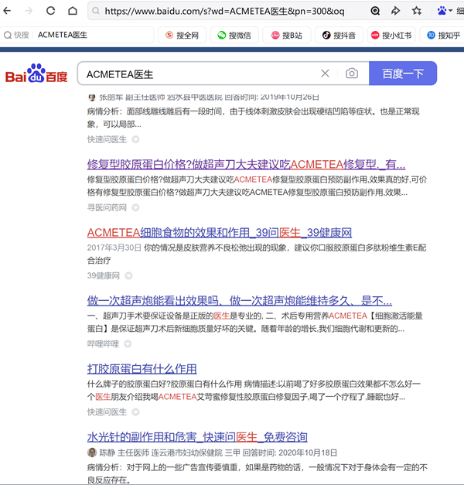464x485 pixels.
Task: Click the share arrow icon
Action: click(x=395, y=11)
